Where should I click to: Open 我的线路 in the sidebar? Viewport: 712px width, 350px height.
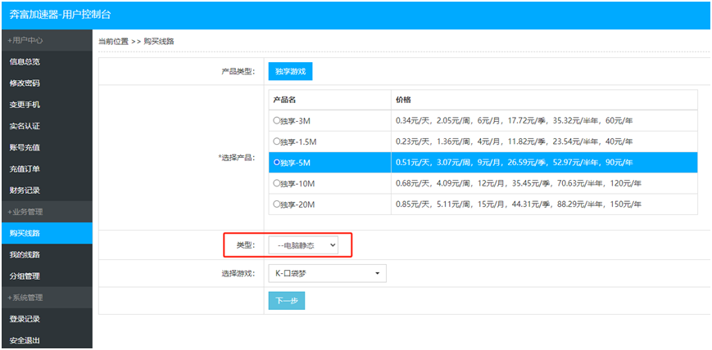25,254
